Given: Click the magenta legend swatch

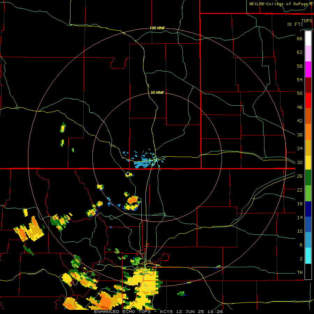Looking at the screenshot, I should (308, 69).
